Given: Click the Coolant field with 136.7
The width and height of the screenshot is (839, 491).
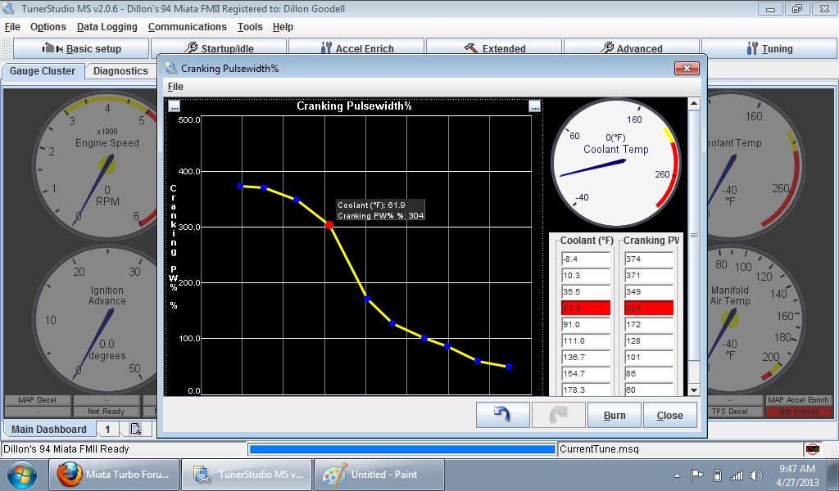Looking at the screenshot, I should [x=586, y=358].
